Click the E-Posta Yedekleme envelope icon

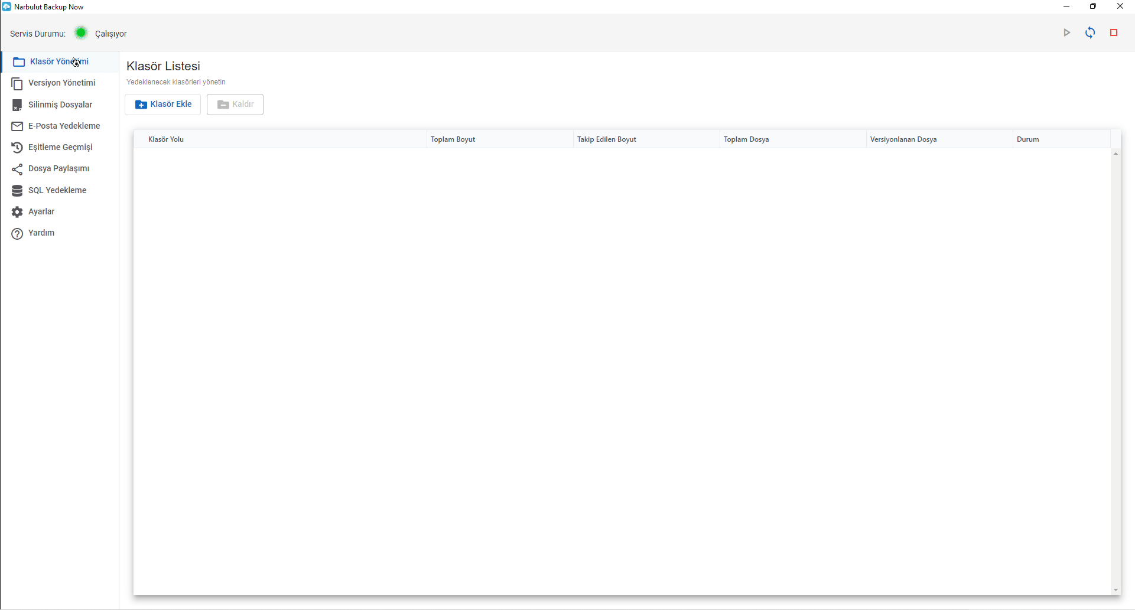(x=17, y=126)
